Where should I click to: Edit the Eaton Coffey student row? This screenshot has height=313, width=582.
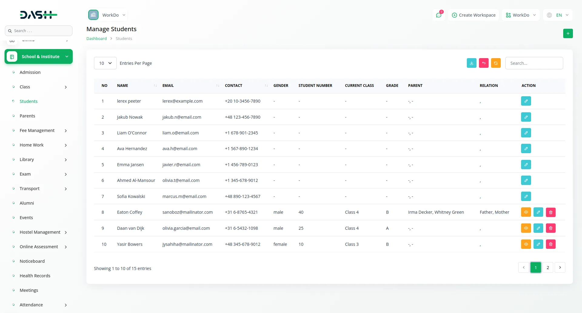point(538,212)
